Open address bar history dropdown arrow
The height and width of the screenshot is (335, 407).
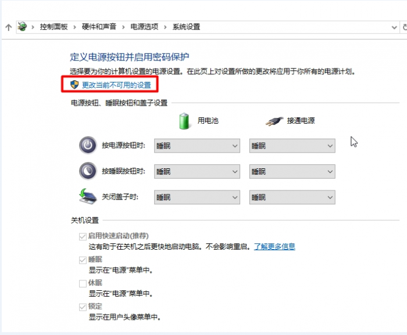tap(394, 27)
